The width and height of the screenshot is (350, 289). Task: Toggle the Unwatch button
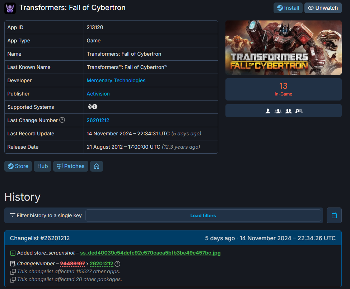pos(323,8)
